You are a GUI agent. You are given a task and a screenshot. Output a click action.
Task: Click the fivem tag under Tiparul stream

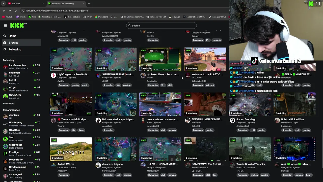tap(81, 130)
